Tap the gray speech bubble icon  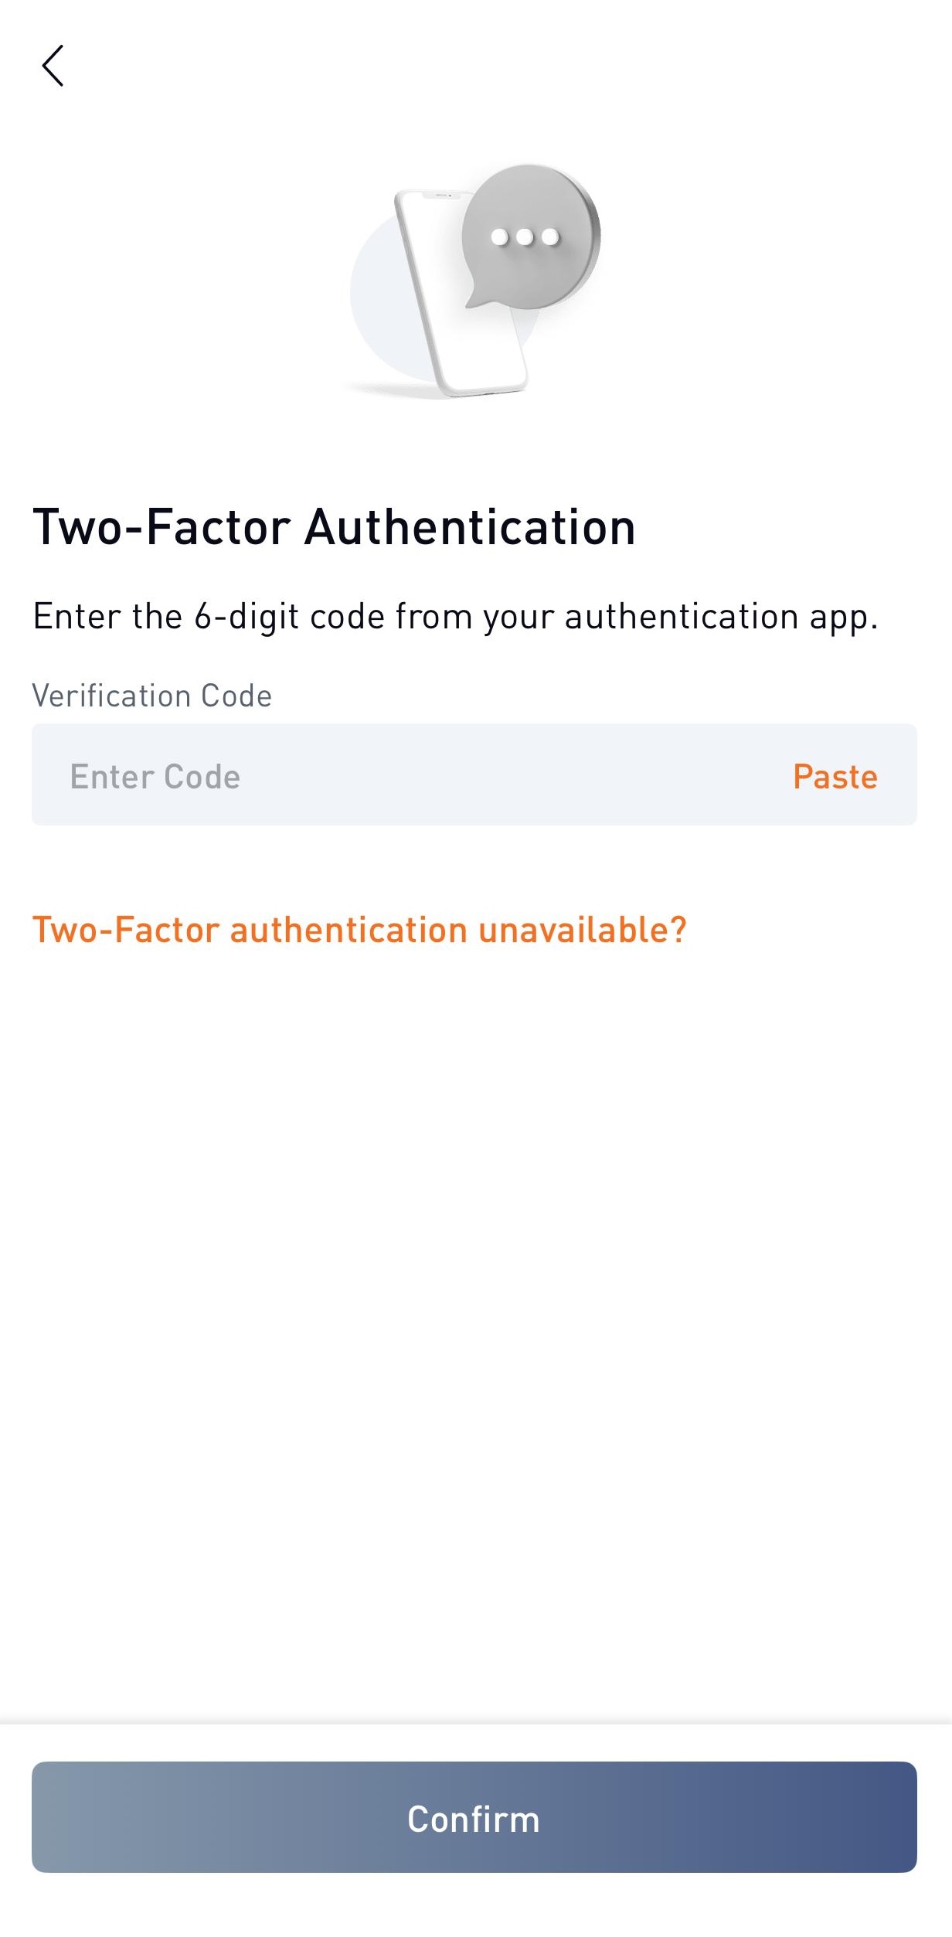(x=531, y=237)
